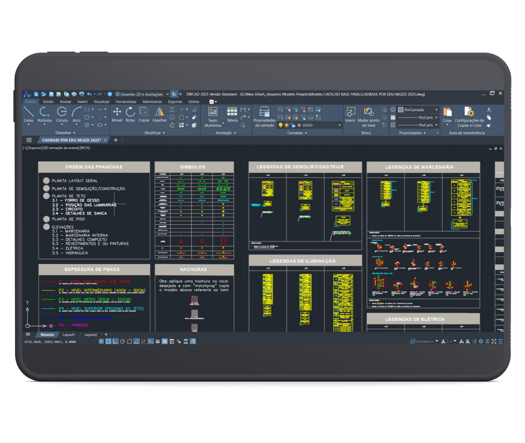Toggle object snap in status bar
This screenshot has width=525, height=443.
129,341
